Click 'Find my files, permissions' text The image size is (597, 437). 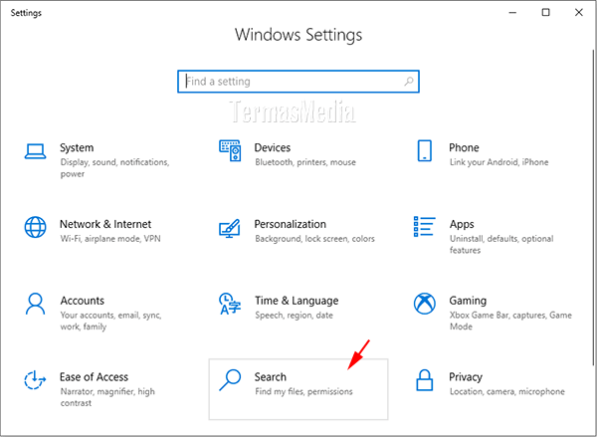tap(303, 391)
